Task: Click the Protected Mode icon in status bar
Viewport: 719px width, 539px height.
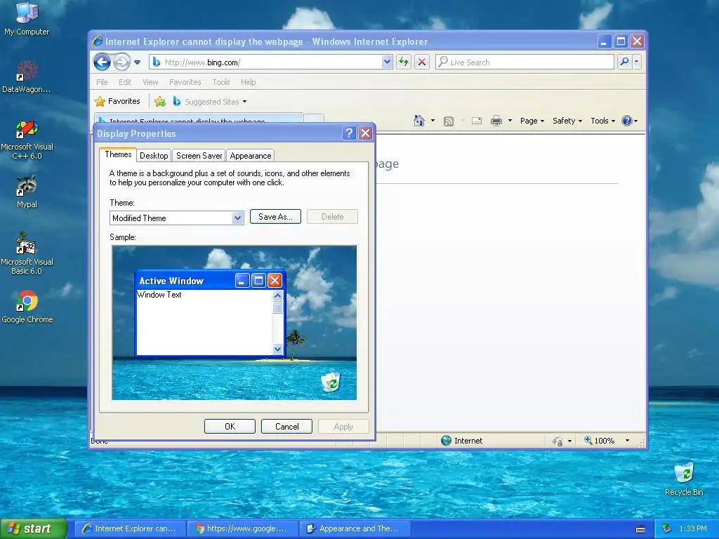Action: point(558,441)
